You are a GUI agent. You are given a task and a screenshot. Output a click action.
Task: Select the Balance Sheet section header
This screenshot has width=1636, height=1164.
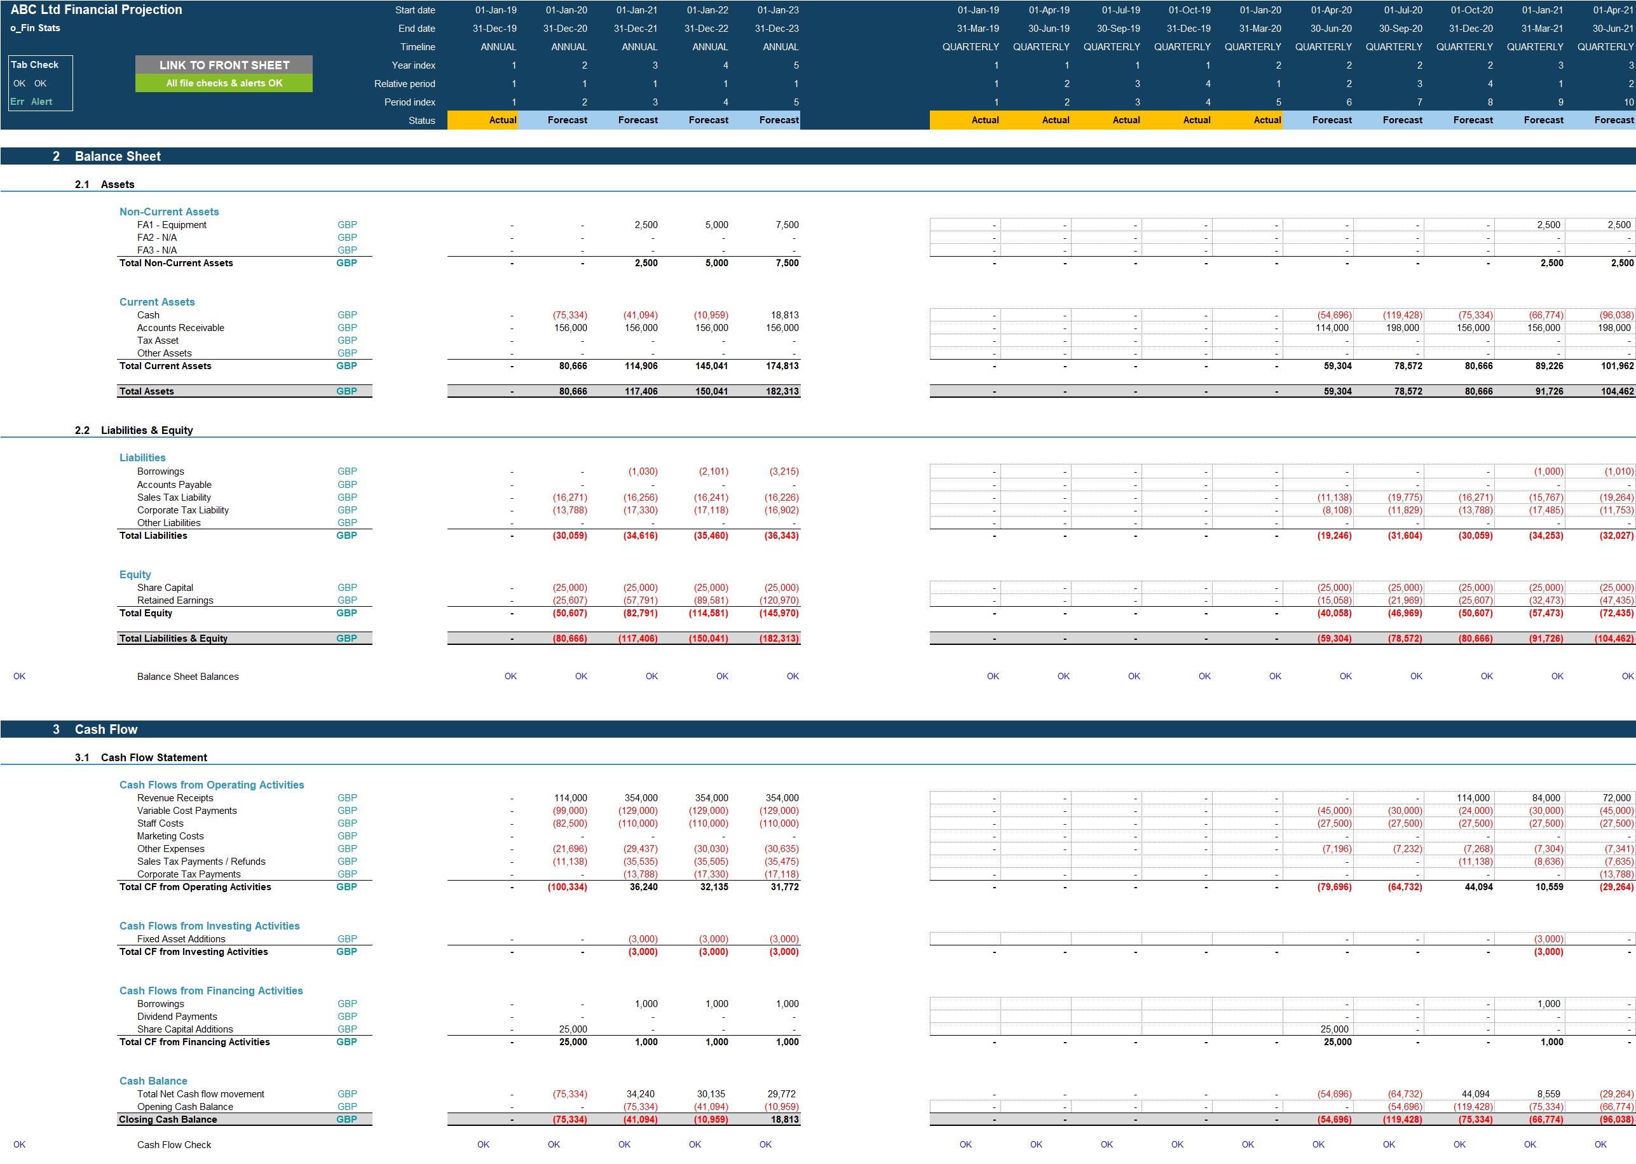coord(118,156)
